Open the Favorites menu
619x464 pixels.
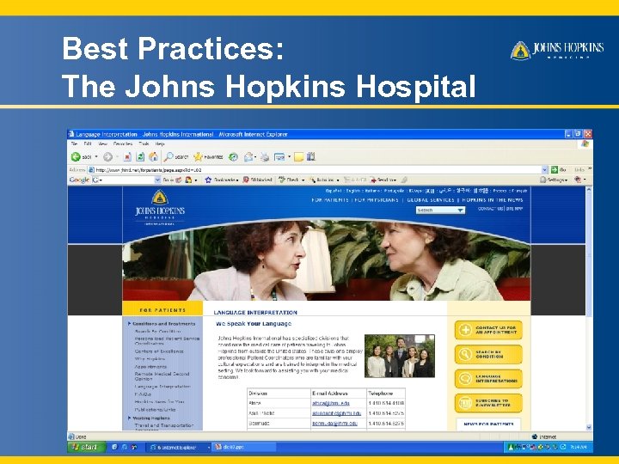point(123,144)
